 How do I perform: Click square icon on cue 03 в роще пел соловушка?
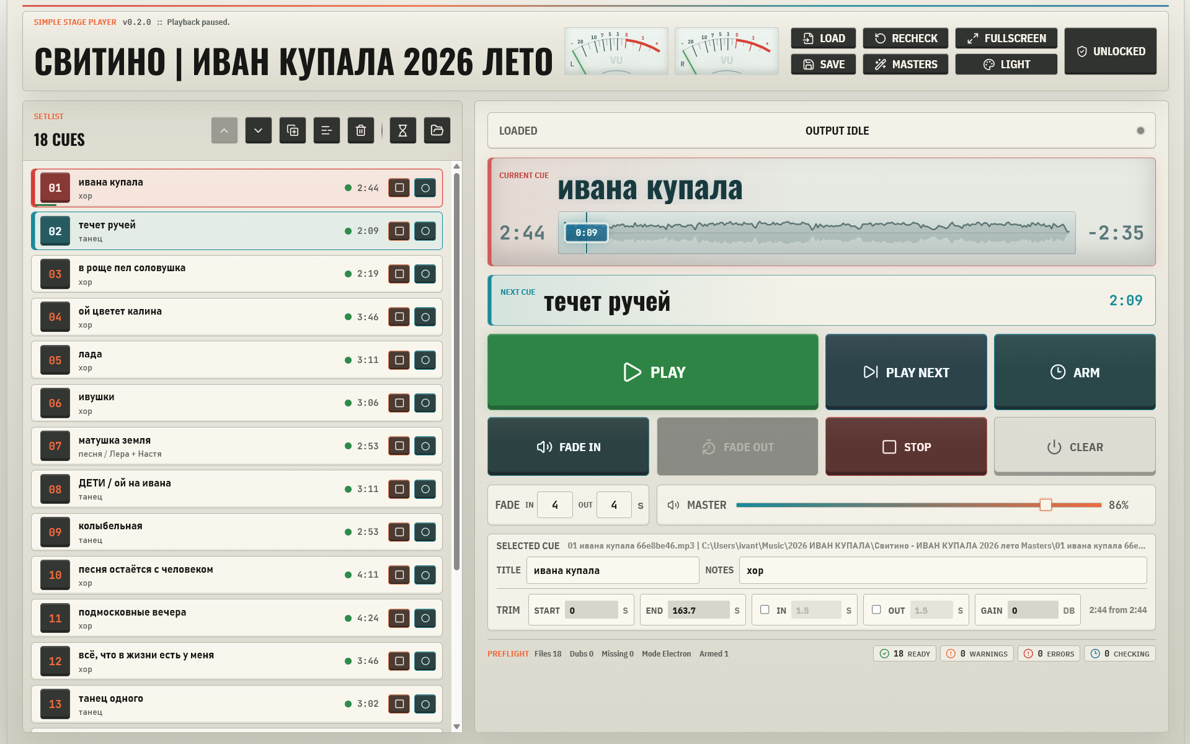pyautogui.click(x=399, y=274)
